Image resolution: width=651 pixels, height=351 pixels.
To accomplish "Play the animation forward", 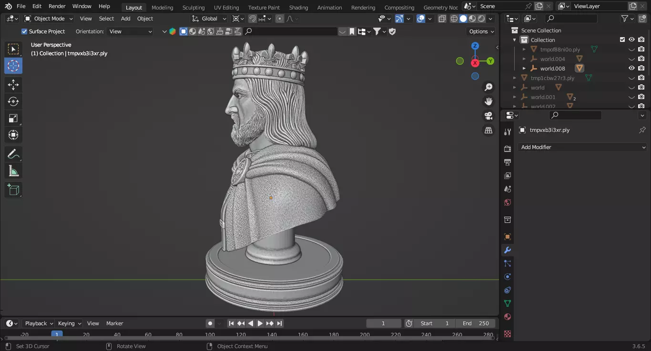I will coord(260,323).
